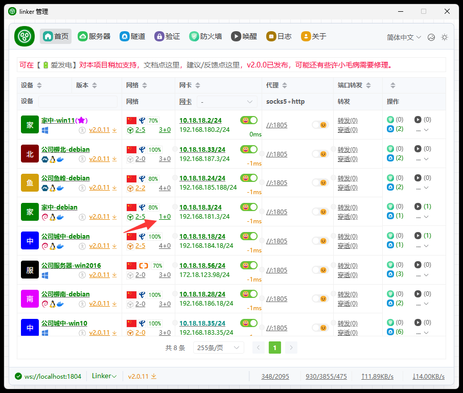Sort the table by 设备 column
Screen dimensions: 463x393
(x=39, y=85)
